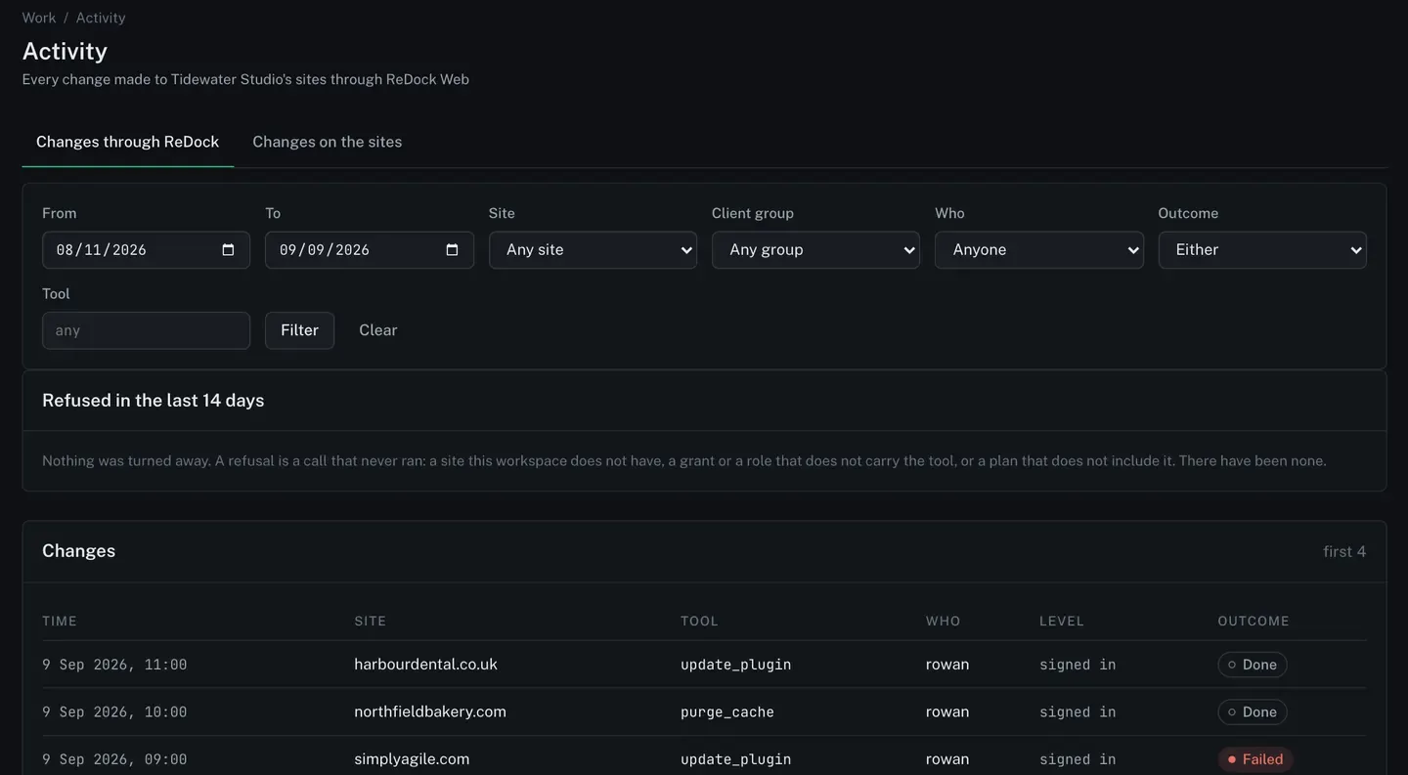This screenshot has height=775, width=1408.
Task: Click 'signed in' in northfieldbakery.com row
Action: tap(1078, 712)
